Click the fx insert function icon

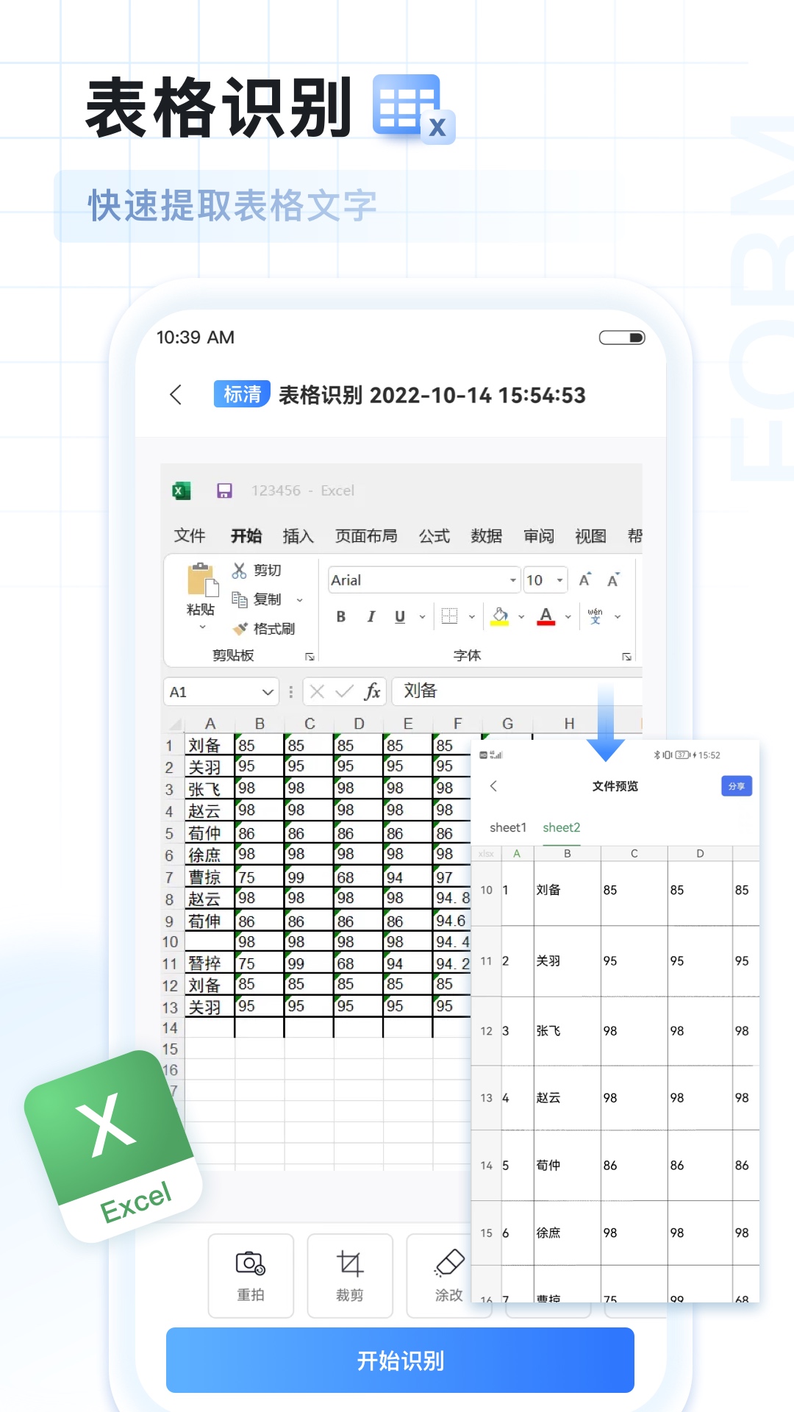(x=373, y=691)
